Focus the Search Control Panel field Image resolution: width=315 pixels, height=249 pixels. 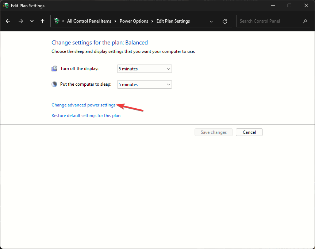[x=273, y=21]
